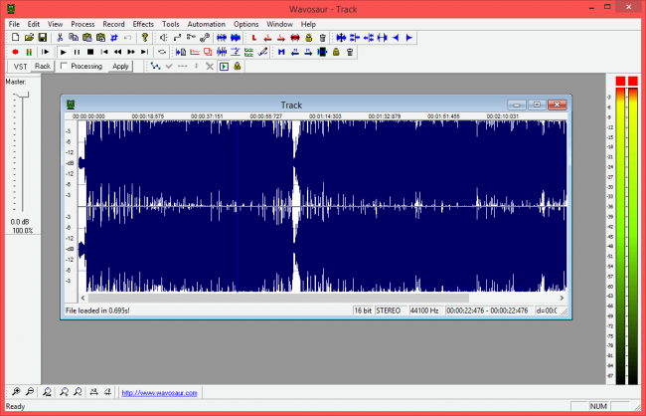Click the VST button

pos(20,66)
